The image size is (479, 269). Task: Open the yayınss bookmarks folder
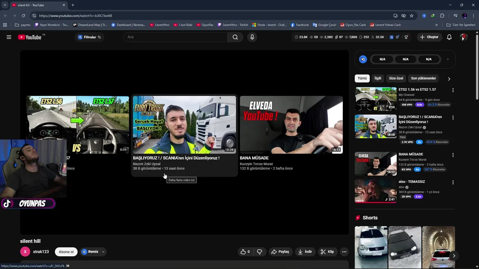(x=22, y=25)
